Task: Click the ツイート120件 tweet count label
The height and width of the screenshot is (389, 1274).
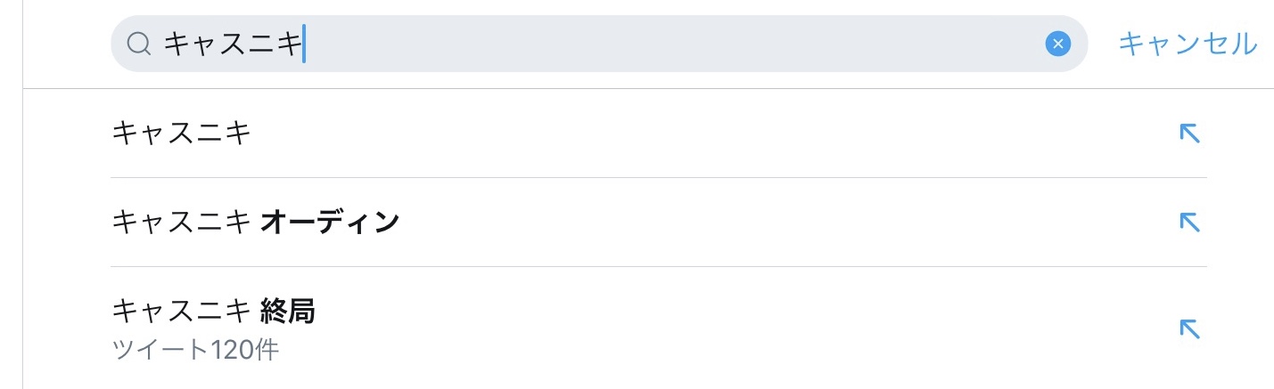Action: [196, 350]
